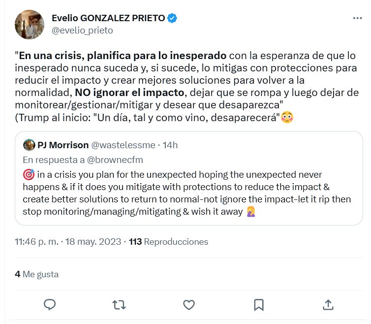The height and width of the screenshot is (324, 371).
Task: Open the Evelio GONZALEZ PRIETO profile name
Action: click(x=108, y=19)
